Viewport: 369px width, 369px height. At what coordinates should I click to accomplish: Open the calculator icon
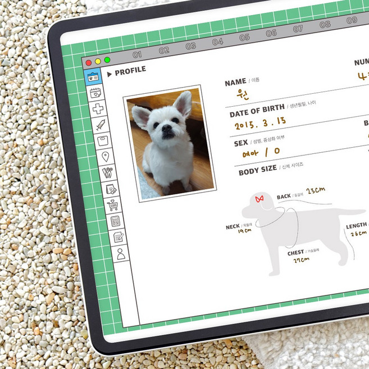pos(116,221)
